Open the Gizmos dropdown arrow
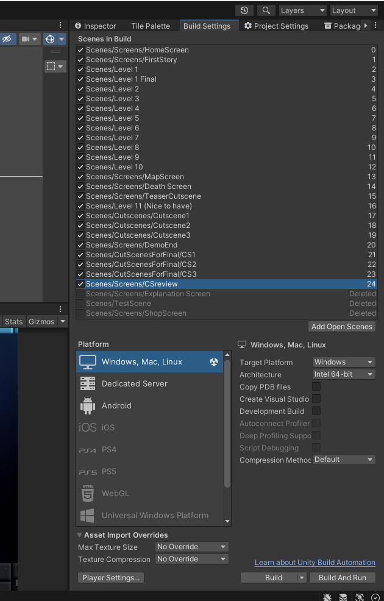The width and height of the screenshot is (384, 601). [x=63, y=322]
